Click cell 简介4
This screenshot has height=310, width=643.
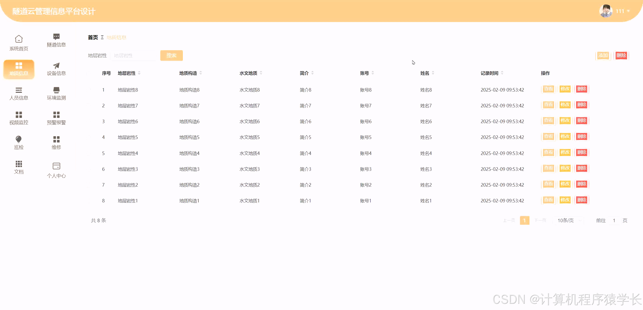coord(305,153)
